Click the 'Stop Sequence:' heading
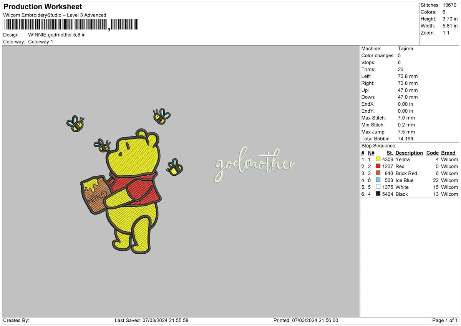 tap(379, 146)
